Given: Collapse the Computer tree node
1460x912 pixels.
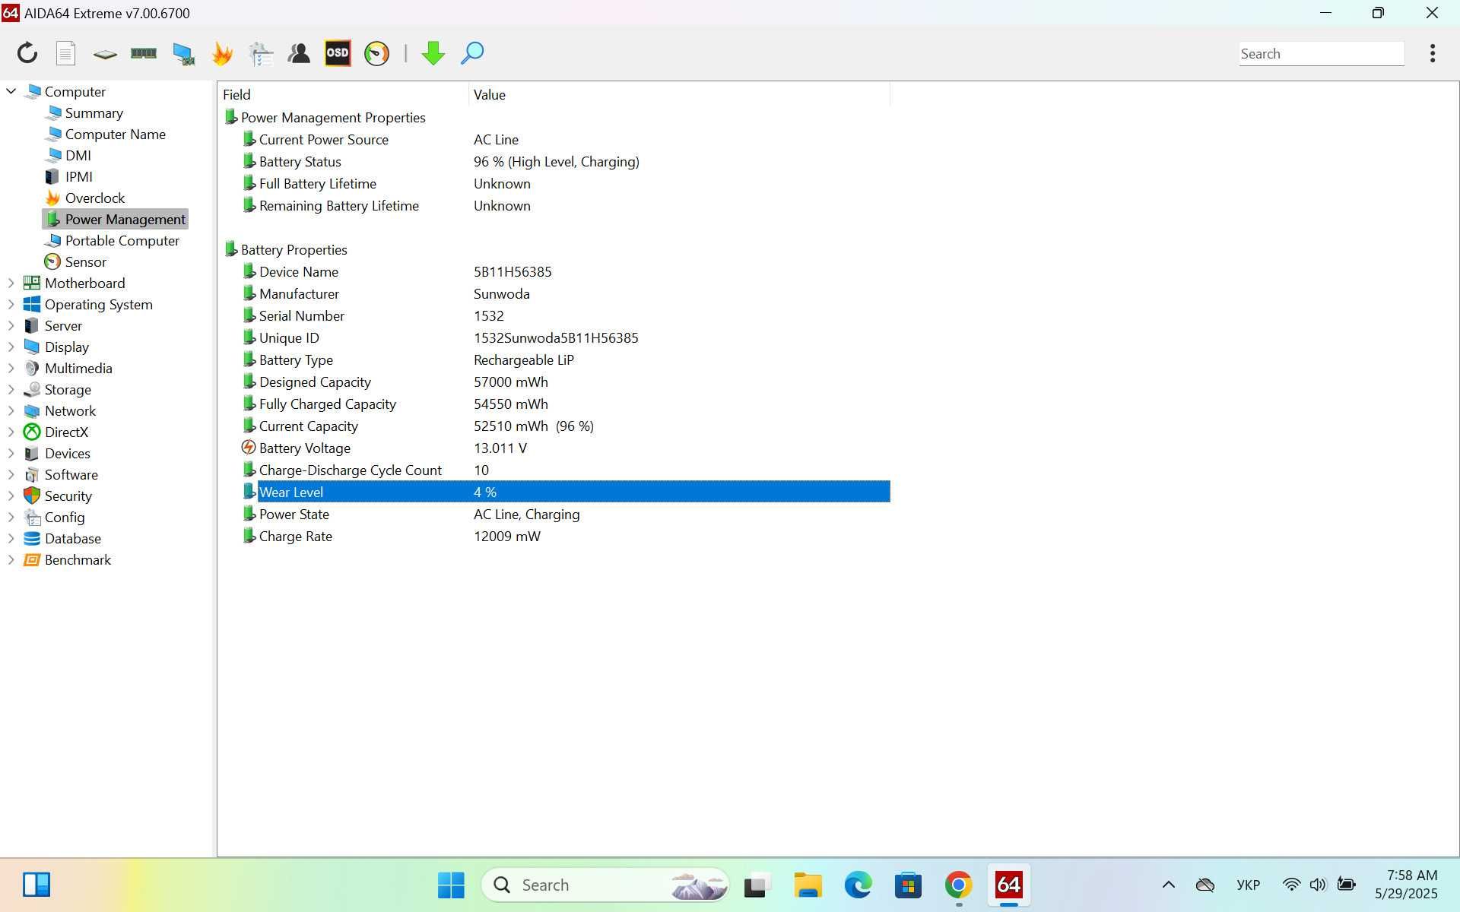Looking at the screenshot, I should coord(11,91).
